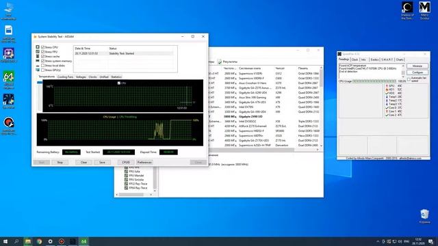Open the Statistics tab

[x=116, y=77]
